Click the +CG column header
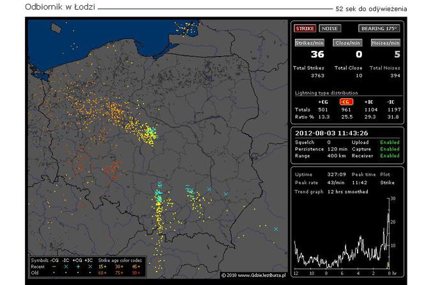 (323, 102)
